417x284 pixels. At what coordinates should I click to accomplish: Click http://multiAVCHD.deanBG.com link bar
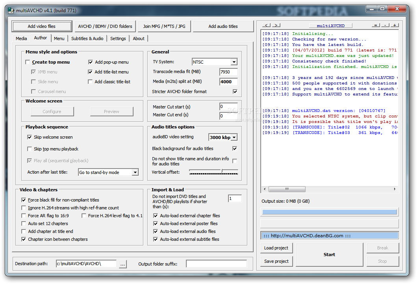pos(330,235)
